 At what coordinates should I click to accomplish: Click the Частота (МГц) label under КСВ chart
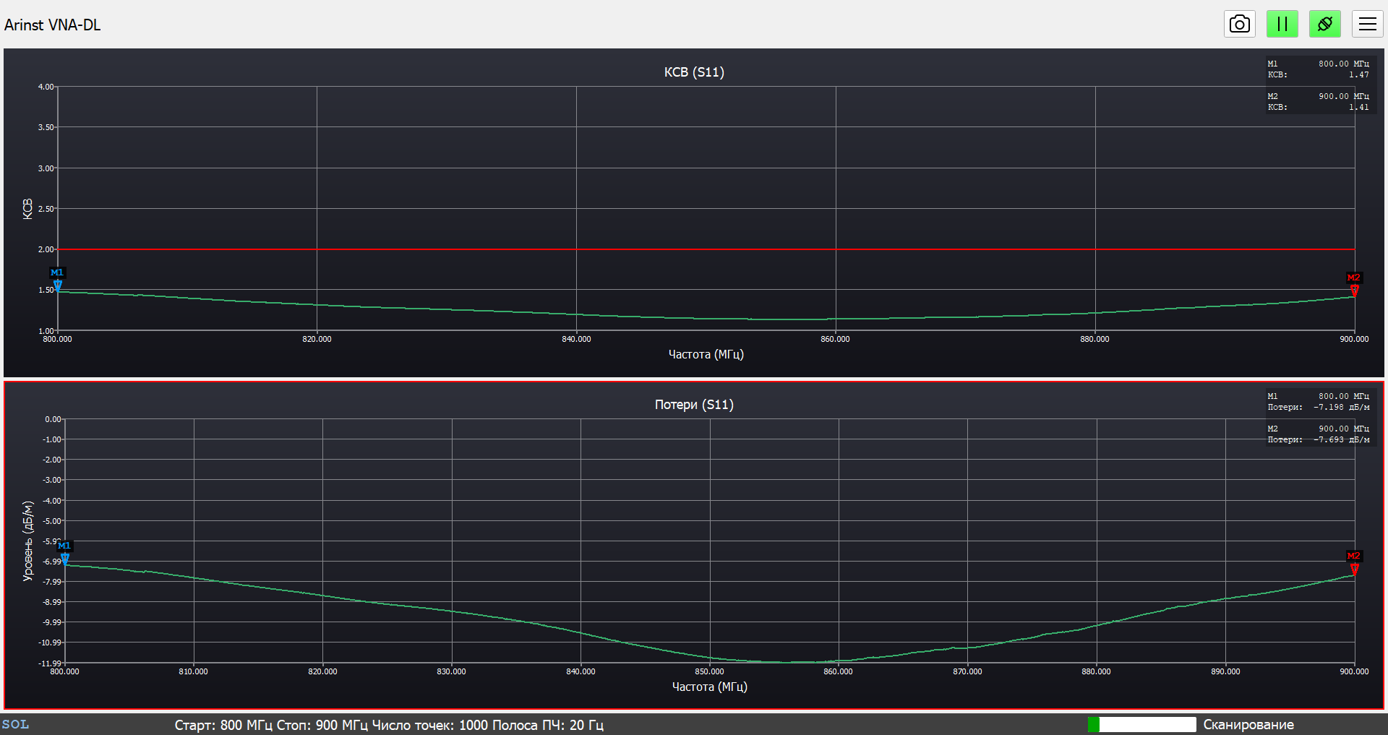[x=706, y=354]
